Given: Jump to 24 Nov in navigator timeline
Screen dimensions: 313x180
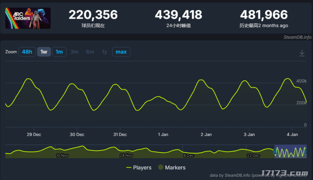Looking at the screenshot, I should [126, 155].
